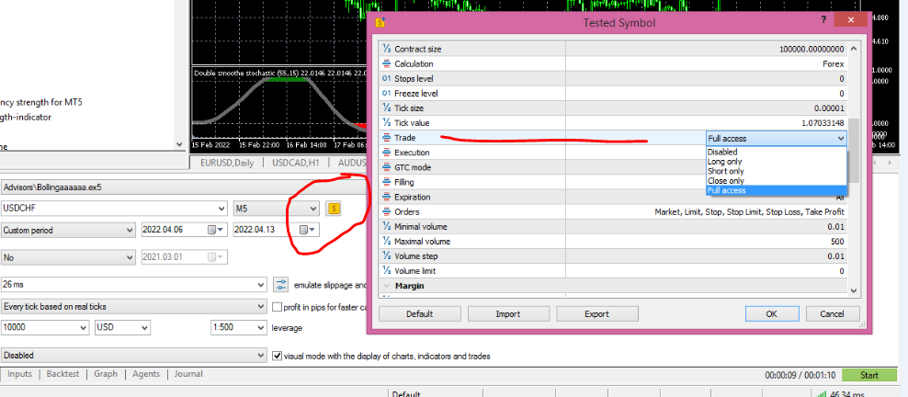Open calendar for the 2022.04.06 start date

point(215,230)
